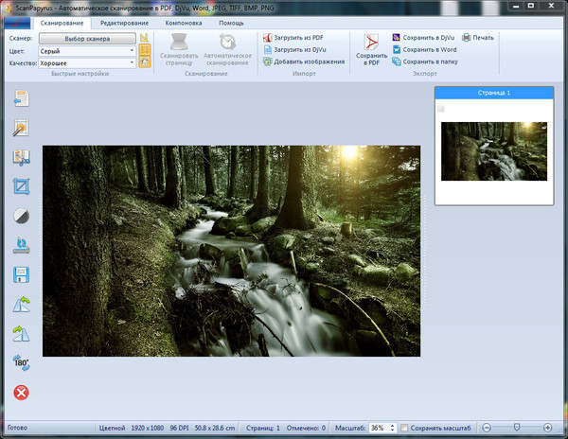The width and height of the screenshot is (568, 439).
Task: Delete page with the red X icon
Action: coord(21,392)
